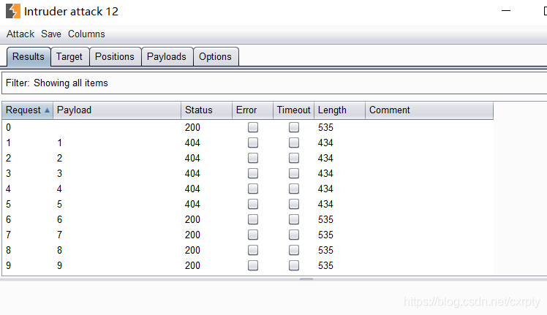Toggle Error checkbox for request 6
Image resolution: width=547 pixels, height=315 pixels.
pyautogui.click(x=253, y=219)
